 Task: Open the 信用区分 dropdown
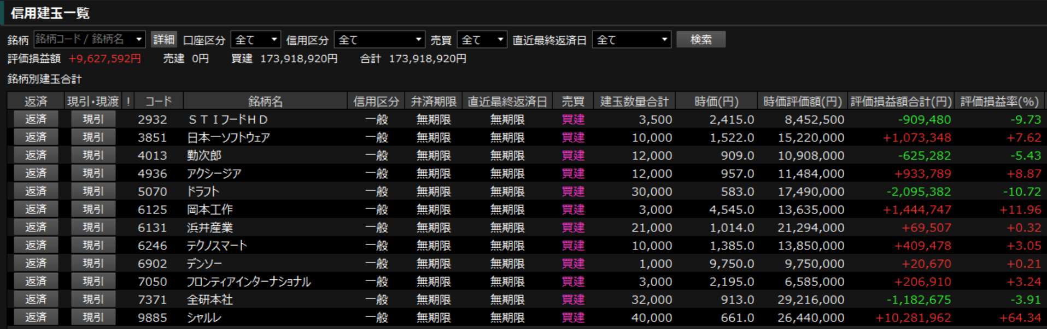coord(379,39)
